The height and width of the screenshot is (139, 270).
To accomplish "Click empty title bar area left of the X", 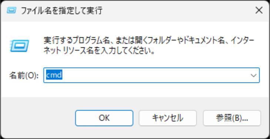I will 177,11.
